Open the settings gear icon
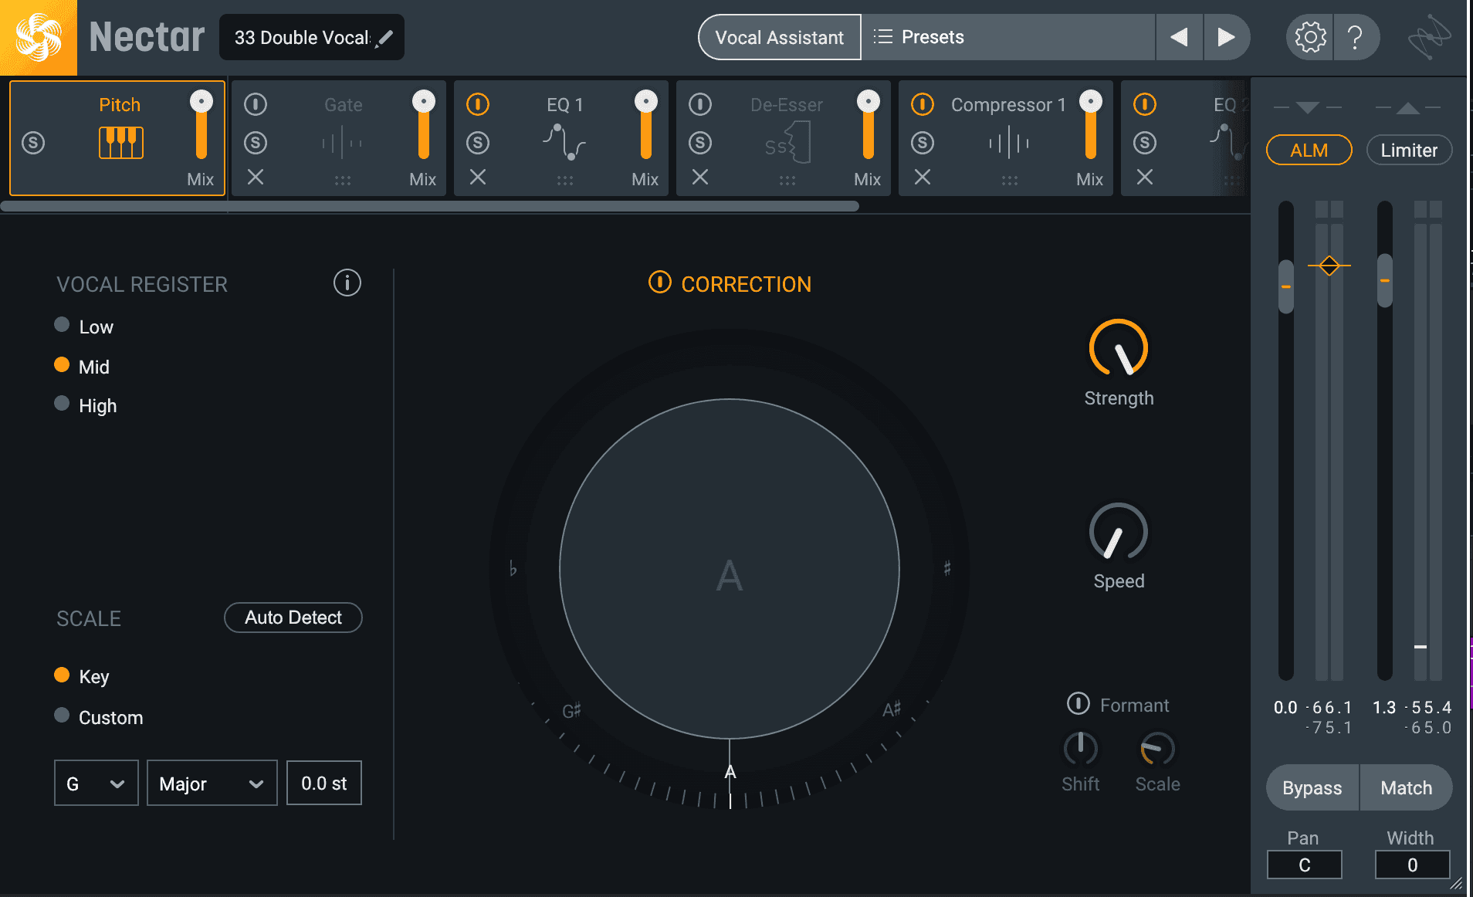Viewport: 1473px width, 897px height. 1310,37
